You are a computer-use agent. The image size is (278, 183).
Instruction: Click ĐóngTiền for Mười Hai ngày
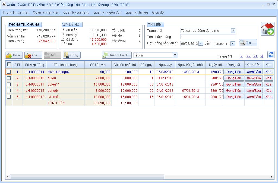coord(234,72)
